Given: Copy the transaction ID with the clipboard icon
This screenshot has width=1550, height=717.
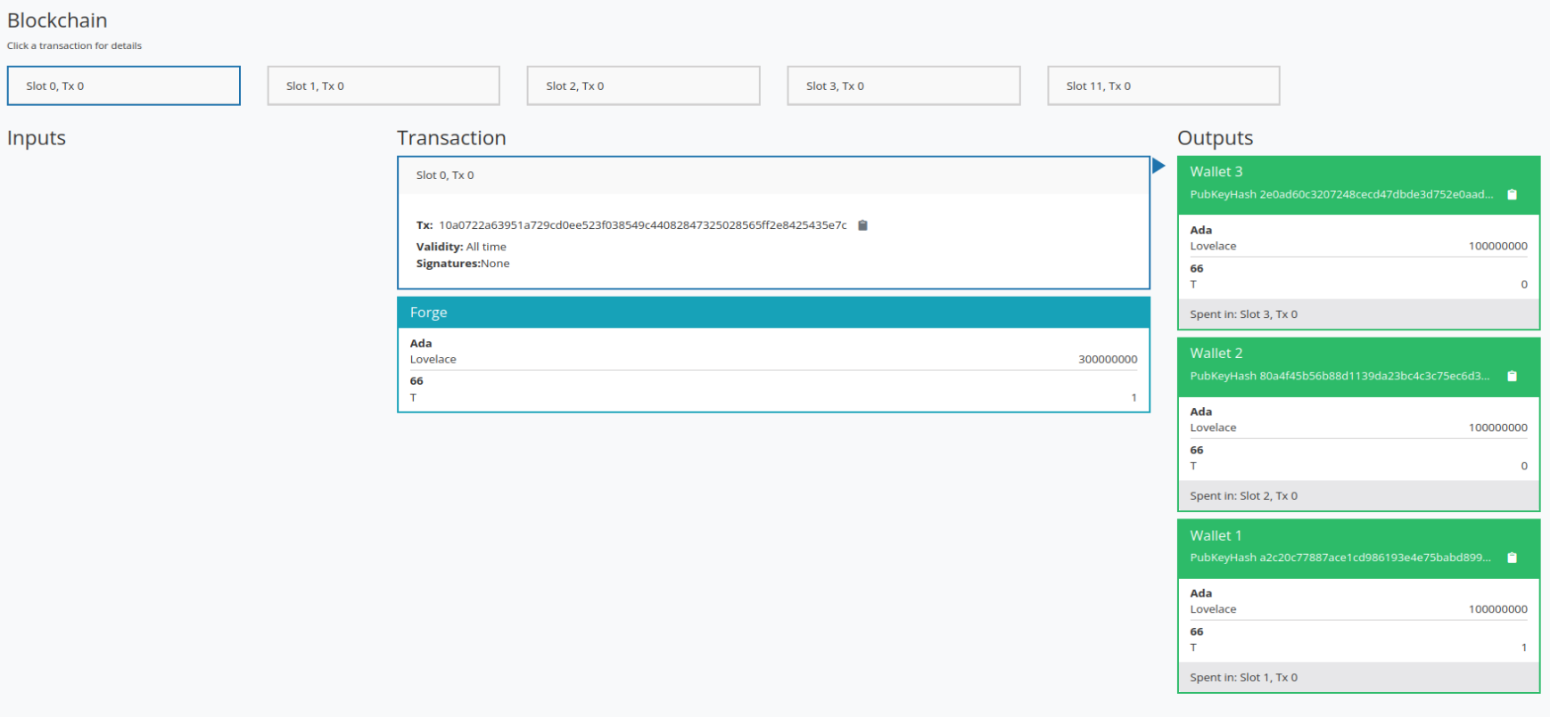Looking at the screenshot, I should (x=862, y=225).
